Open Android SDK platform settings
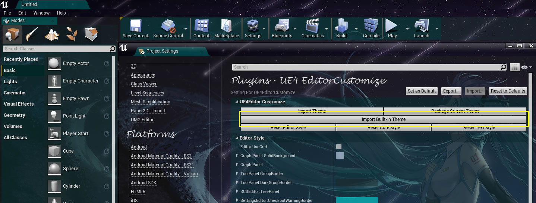This screenshot has height=203, width=536. click(x=144, y=183)
